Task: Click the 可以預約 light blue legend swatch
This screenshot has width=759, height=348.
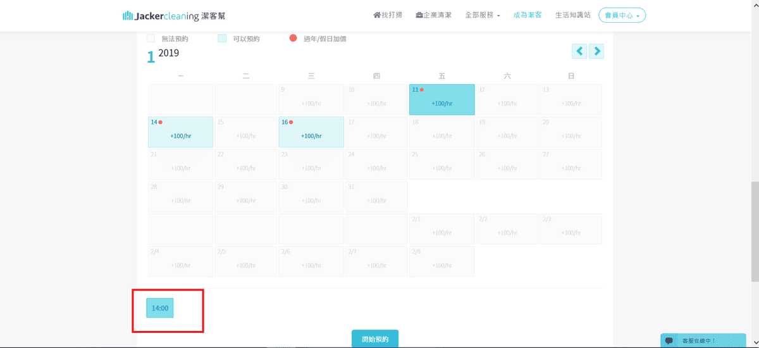Action: pyautogui.click(x=222, y=39)
